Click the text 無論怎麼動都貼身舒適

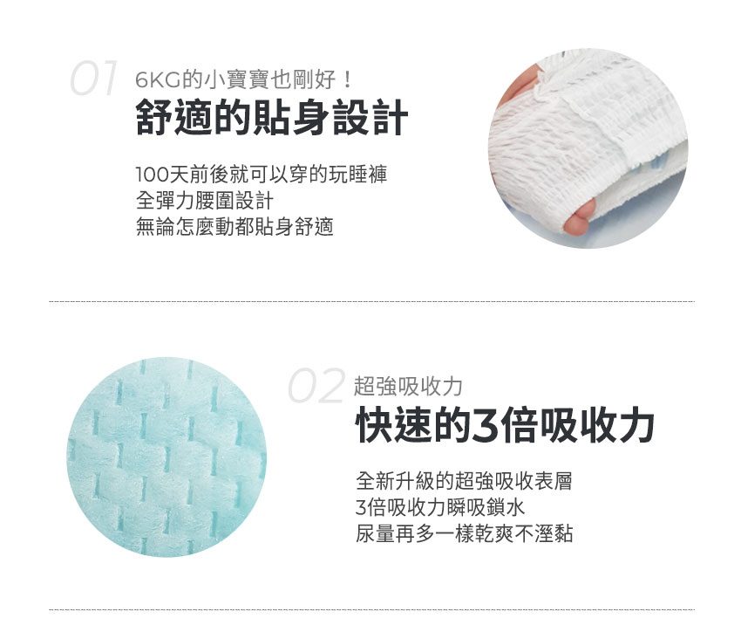[235, 227]
